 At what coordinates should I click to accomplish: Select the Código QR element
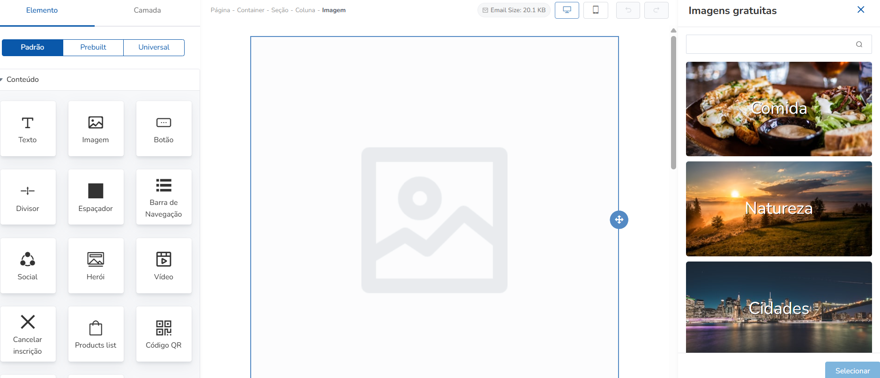point(164,334)
